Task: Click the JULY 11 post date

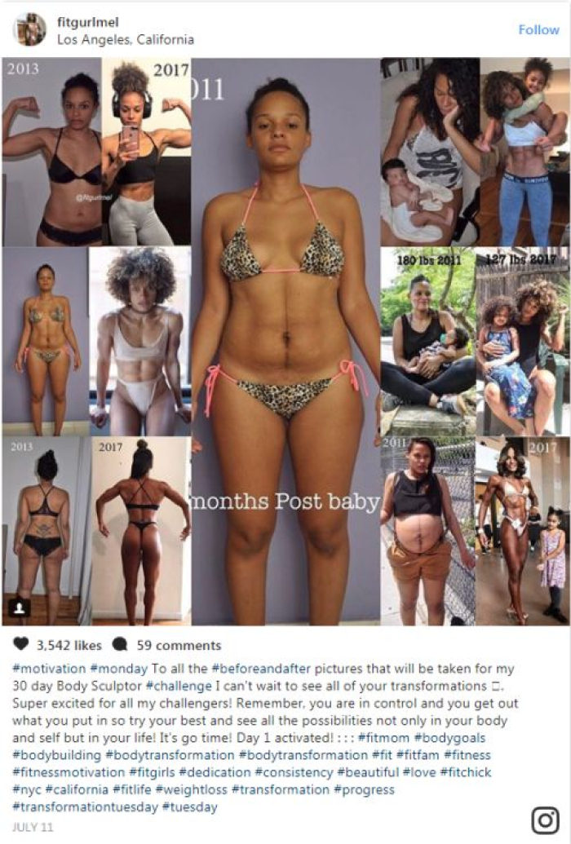Action: click(33, 827)
